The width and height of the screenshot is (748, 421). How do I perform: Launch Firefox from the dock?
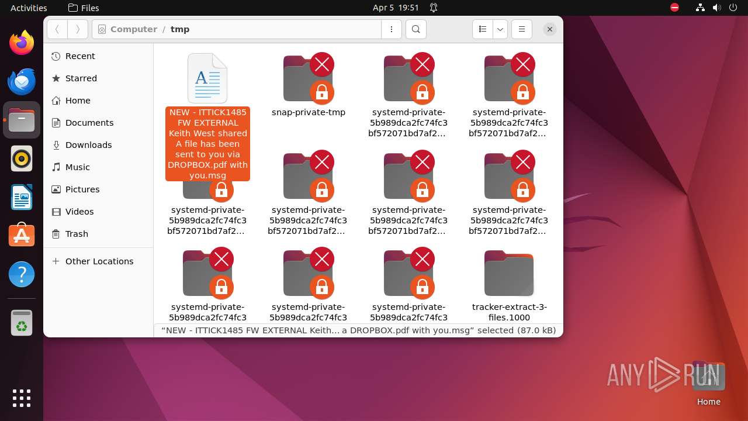tap(22, 43)
